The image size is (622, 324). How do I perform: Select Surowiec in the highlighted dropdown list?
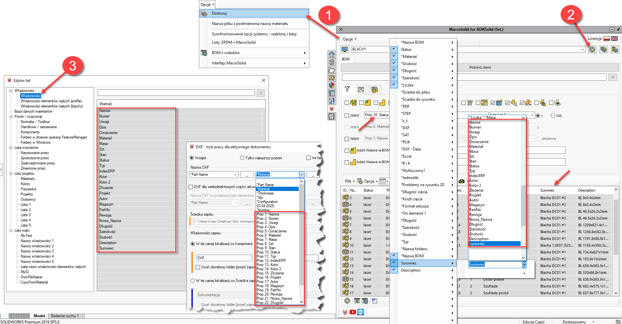click(x=495, y=244)
